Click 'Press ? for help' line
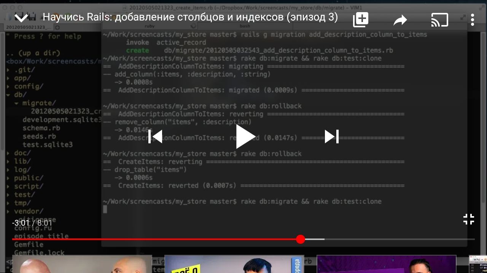The height and width of the screenshot is (273, 487). 44,36
